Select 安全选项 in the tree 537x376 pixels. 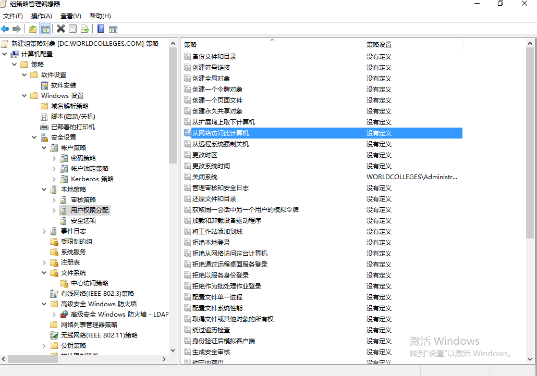point(83,221)
